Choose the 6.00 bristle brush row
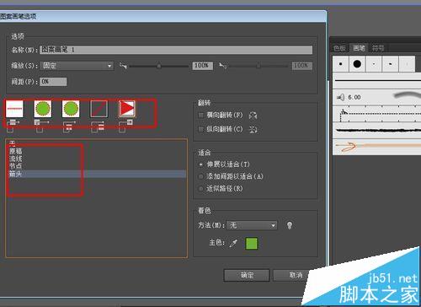 [x=376, y=97]
